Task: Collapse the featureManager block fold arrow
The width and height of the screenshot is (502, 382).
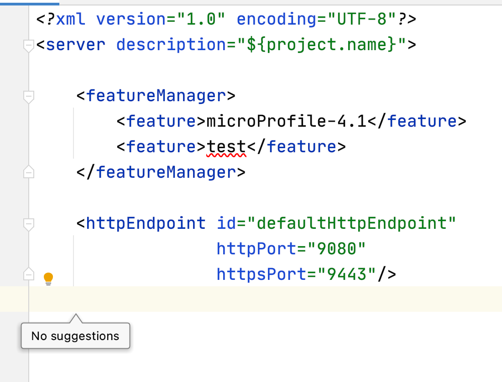Action: (28, 96)
